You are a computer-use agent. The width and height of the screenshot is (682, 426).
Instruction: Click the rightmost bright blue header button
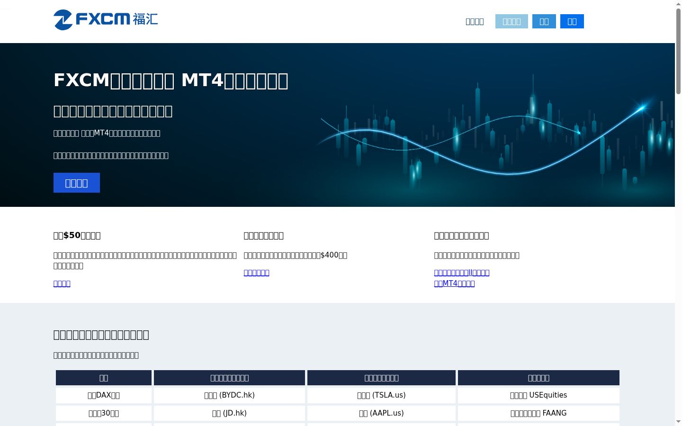[572, 21]
